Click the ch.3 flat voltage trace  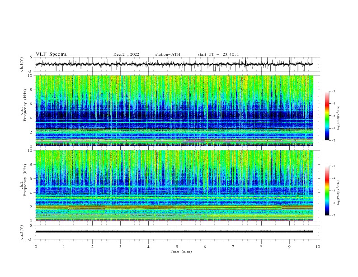pyautogui.click(x=174, y=232)
